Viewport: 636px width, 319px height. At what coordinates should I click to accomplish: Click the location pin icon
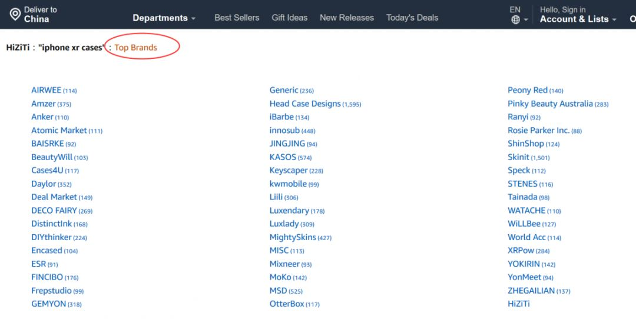pos(15,14)
